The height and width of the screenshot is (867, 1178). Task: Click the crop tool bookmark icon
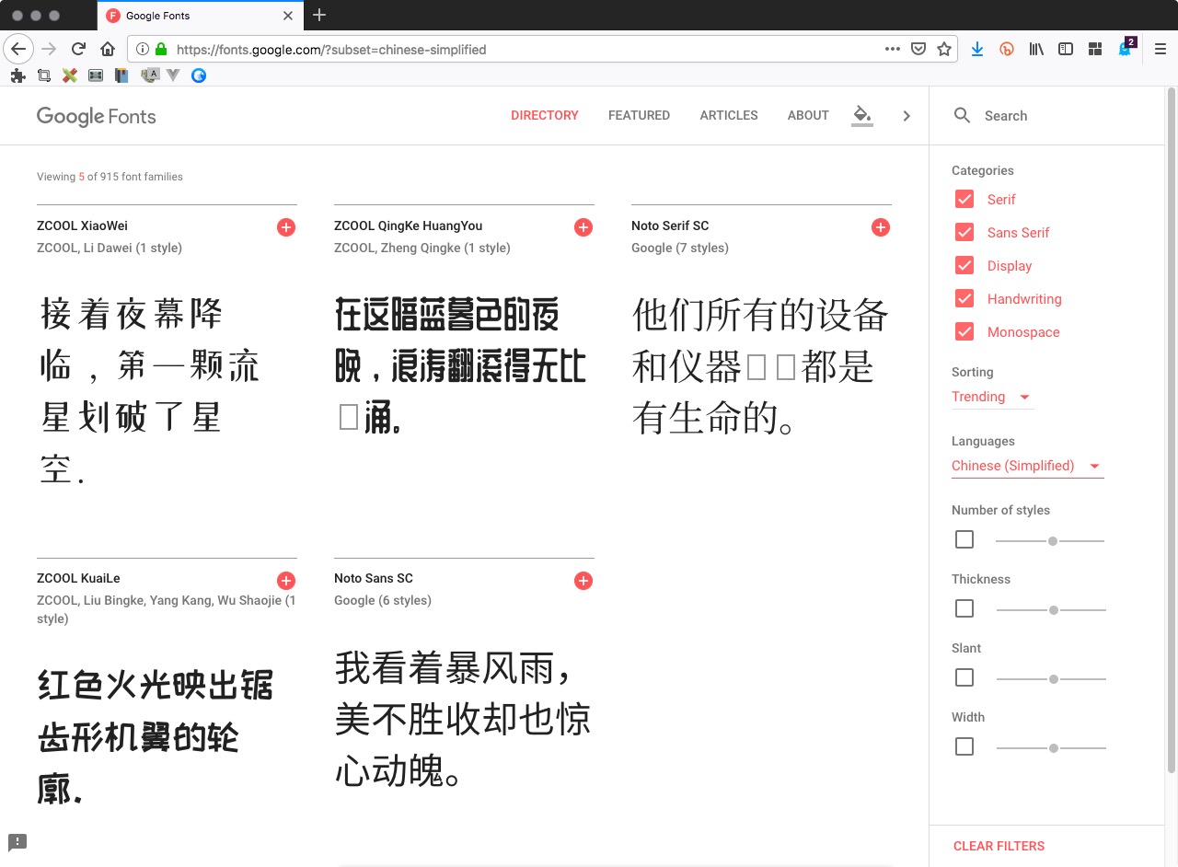43,75
